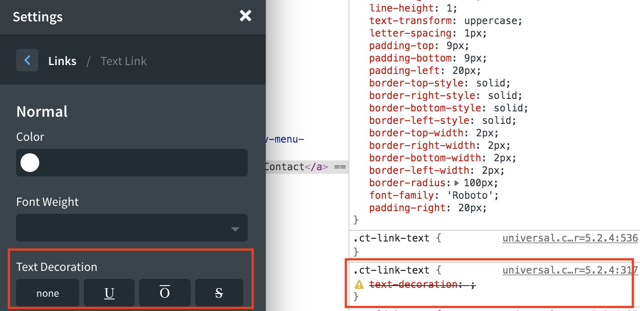
Task: Open the white Color swatch picker
Action: pyautogui.click(x=29, y=163)
